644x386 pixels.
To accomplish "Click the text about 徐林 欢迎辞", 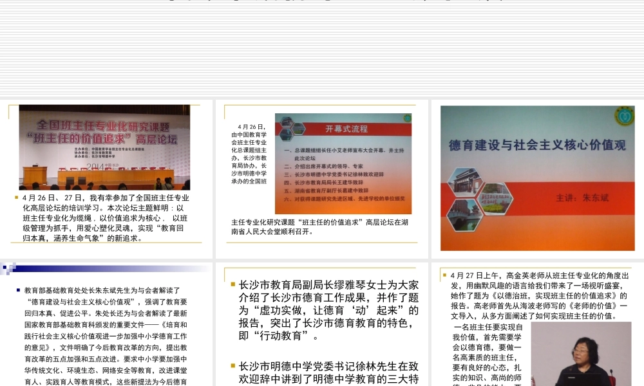I will 328,372.
